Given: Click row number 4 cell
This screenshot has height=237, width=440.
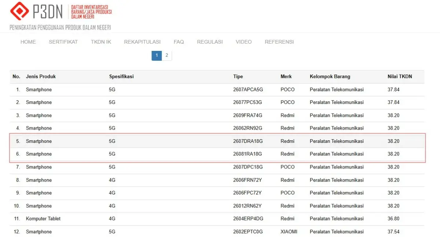Looking at the screenshot, I should 18,128.
